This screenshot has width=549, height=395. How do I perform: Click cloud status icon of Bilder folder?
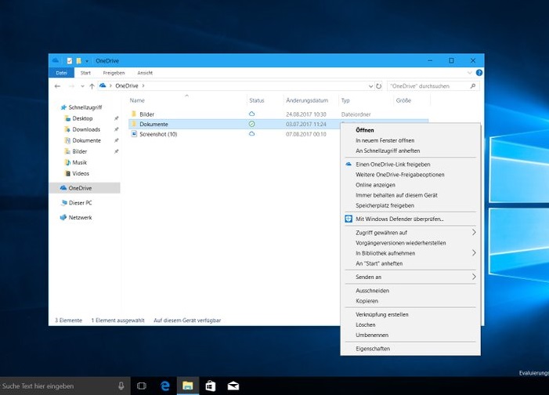[251, 114]
